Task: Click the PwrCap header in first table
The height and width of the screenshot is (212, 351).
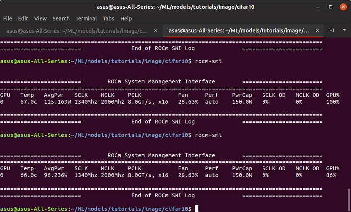Action: coord(242,95)
